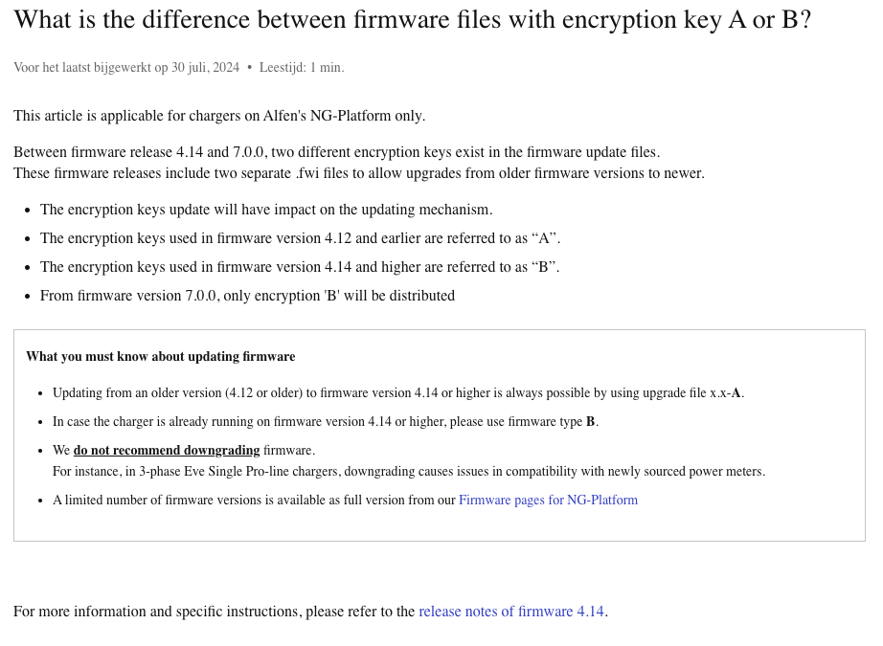The height and width of the screenshot is (646, 883).
Task: Click the sentence about Eve Single Pro-line chargers
Action: click(408, 472)
